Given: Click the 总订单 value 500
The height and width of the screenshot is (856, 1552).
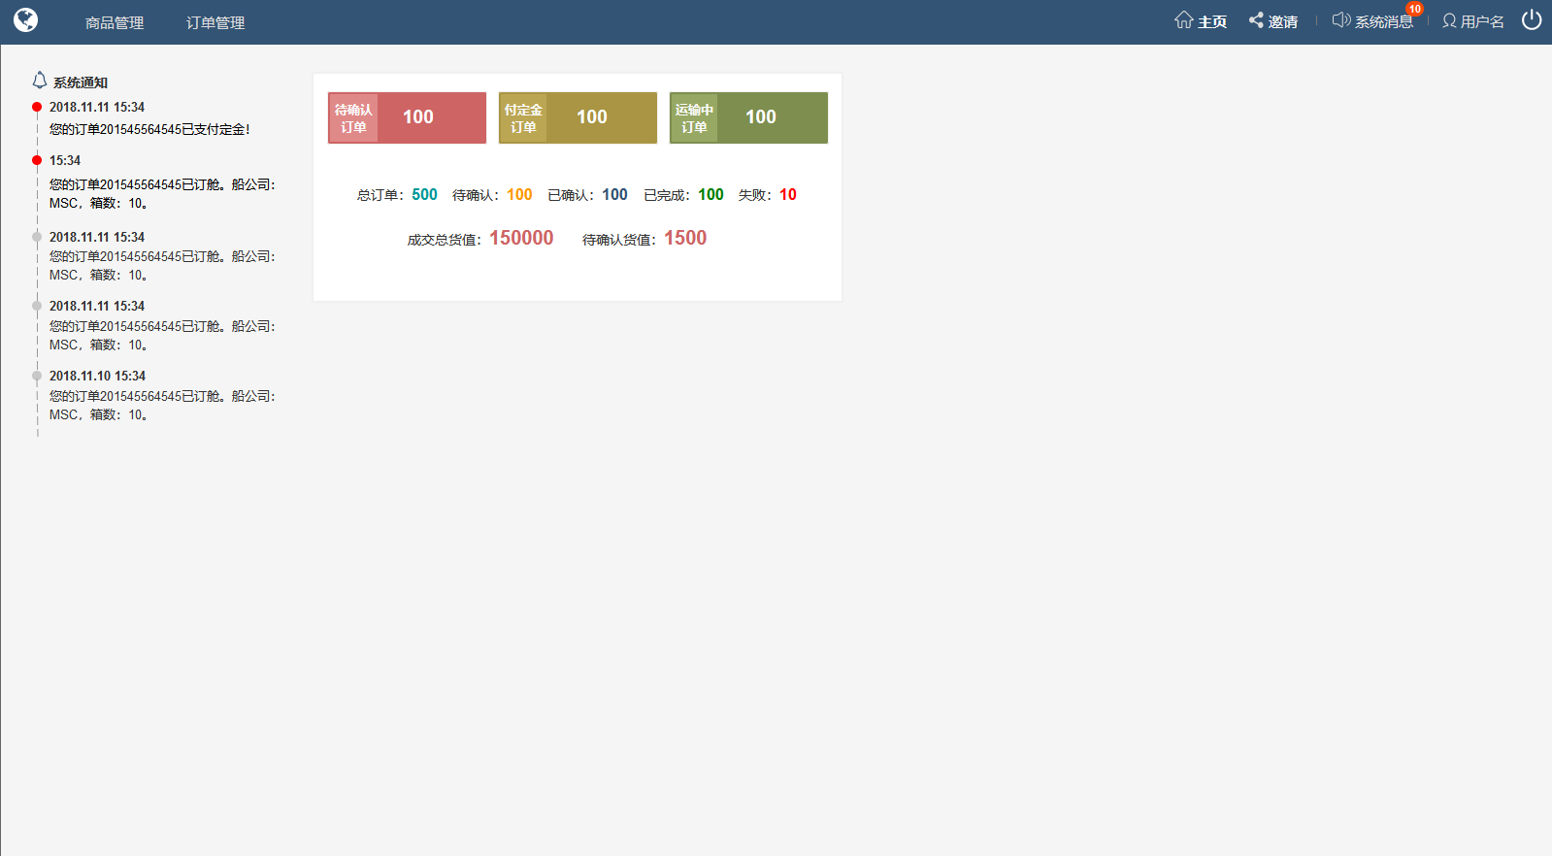Looking at the screenshot, I should (424, 195).
